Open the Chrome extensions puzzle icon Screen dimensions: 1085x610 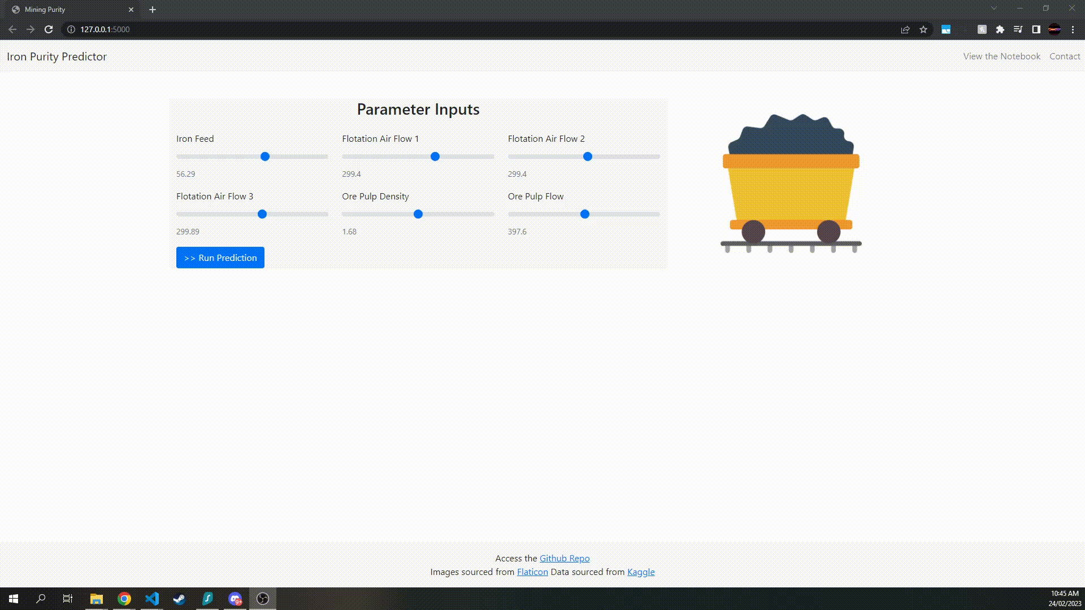click(1000, 29)
